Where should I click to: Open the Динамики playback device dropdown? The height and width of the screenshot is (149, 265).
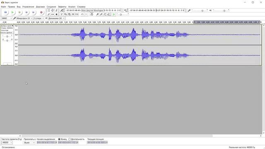(x=56, y=18)
